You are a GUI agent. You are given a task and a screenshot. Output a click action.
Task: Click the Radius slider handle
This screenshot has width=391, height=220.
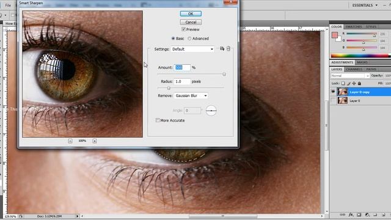169,88
